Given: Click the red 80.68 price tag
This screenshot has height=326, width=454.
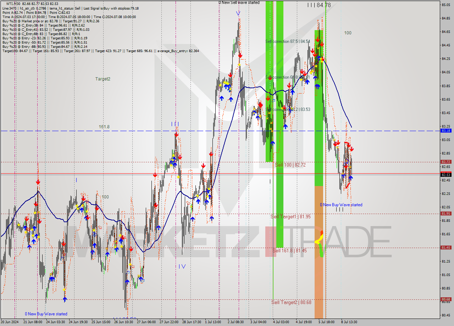Looking at the screenshot, I should coord(446,299).
